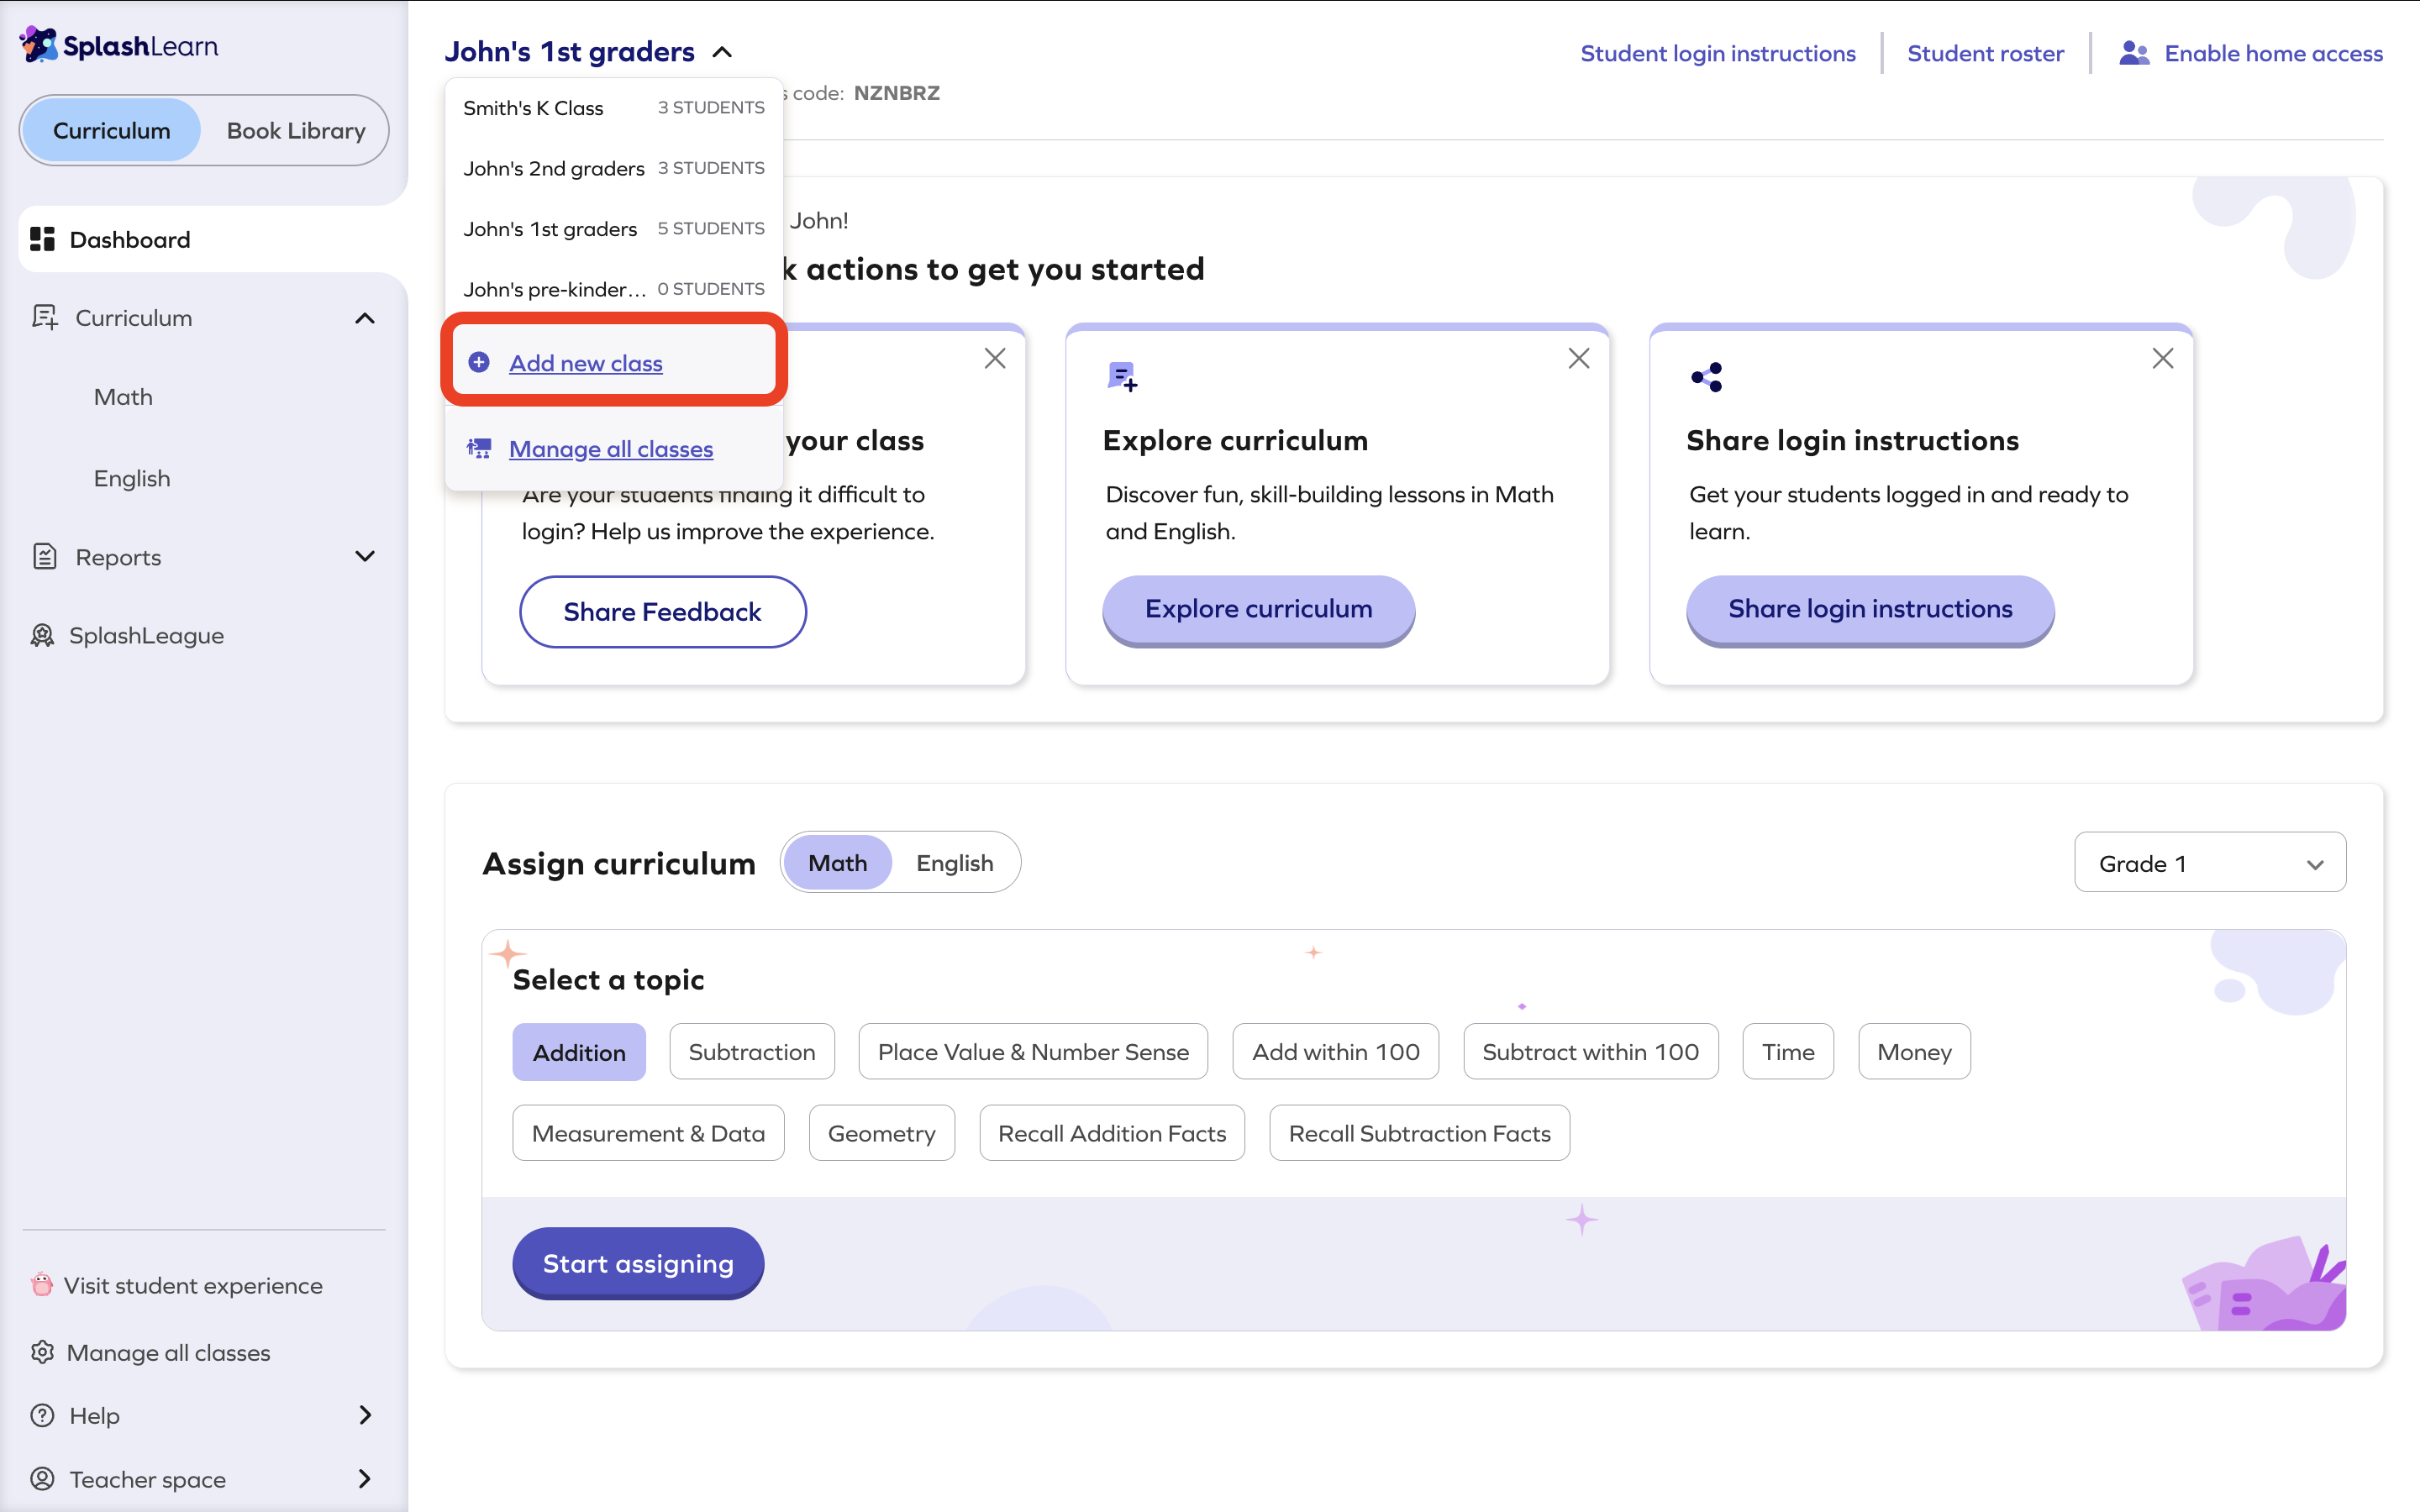Screen dimensions: 2420x1512
Task: Click the Share login instructions button
Action: pyautogui.click(x=1870, y=609)
